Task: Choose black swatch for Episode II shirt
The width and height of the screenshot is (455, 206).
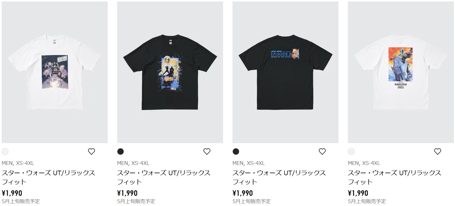Action: click(x=236, y=152)
